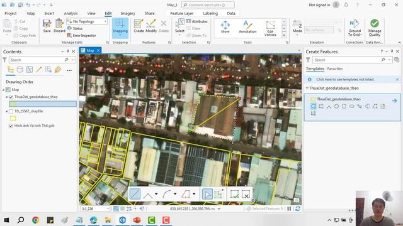Switch to the Map ribbon tab

[31, 13]
